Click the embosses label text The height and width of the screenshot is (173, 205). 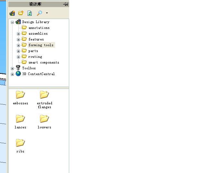coord(20,103)
